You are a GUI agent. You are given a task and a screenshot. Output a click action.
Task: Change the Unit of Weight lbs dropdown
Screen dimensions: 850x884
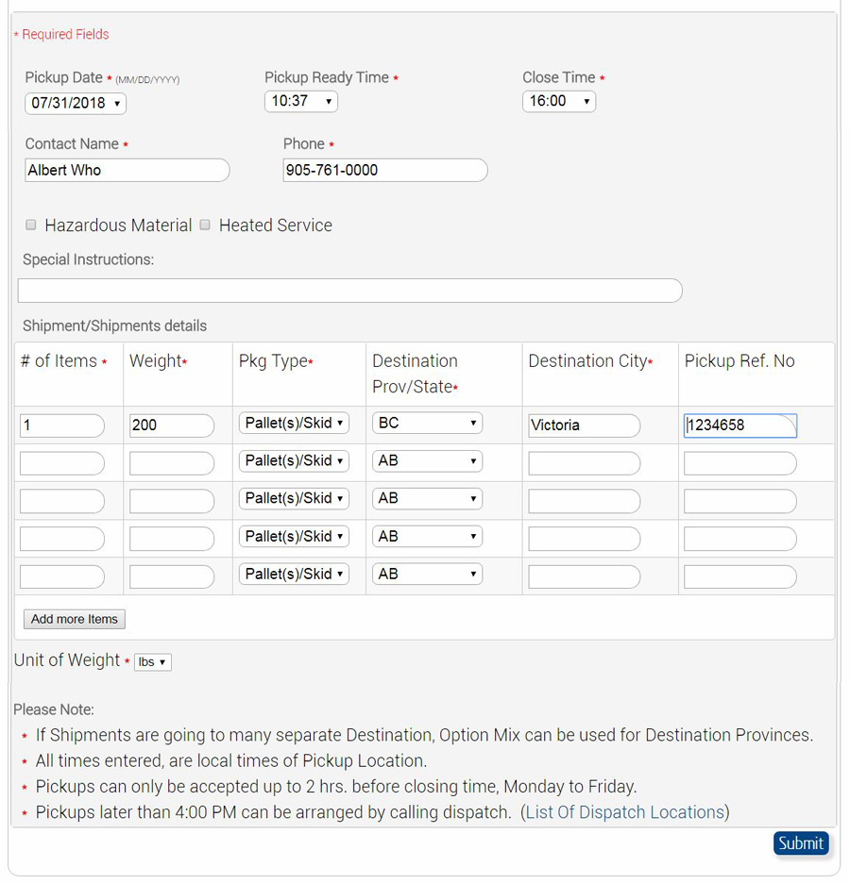point(153,662)
